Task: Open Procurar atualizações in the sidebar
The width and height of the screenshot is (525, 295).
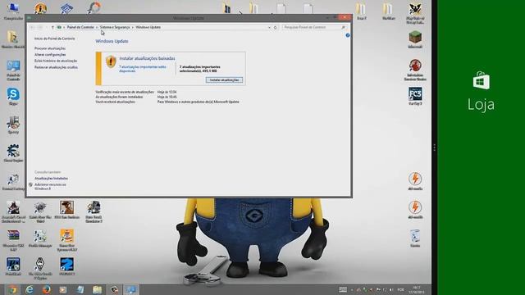Action: 50,48
